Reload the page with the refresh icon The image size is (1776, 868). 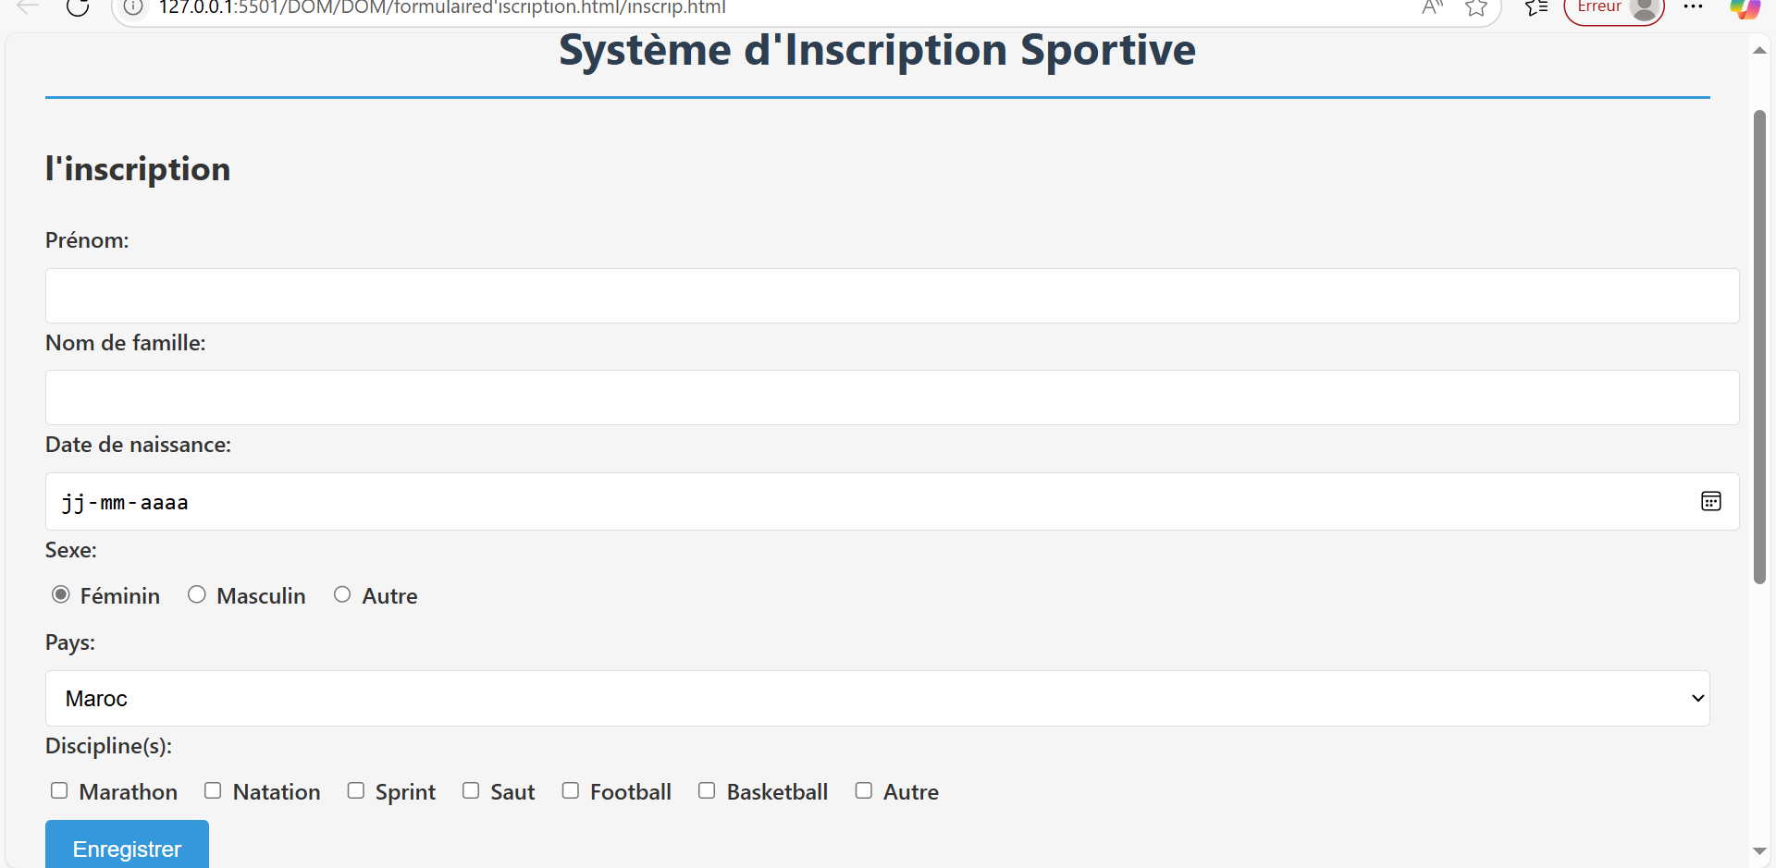tap(78, 7)
